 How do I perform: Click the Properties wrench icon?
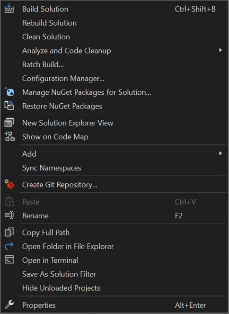click(9, 305)
